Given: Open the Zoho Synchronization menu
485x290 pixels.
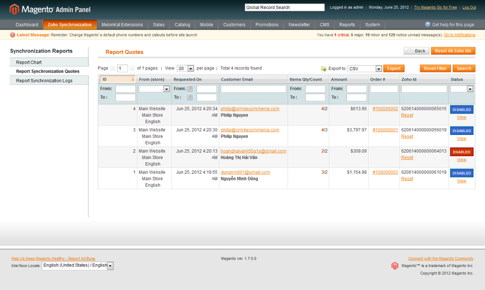Looking at the screenshot, I should point(69,25).
